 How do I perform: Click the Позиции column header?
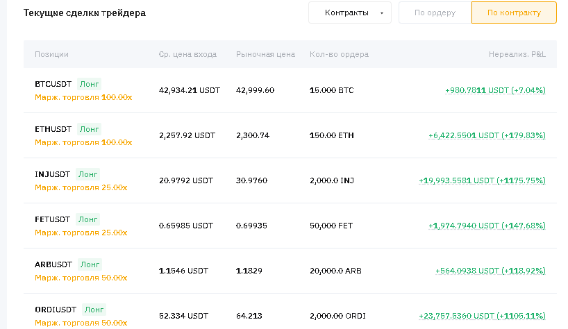click(x=51, y=54)
